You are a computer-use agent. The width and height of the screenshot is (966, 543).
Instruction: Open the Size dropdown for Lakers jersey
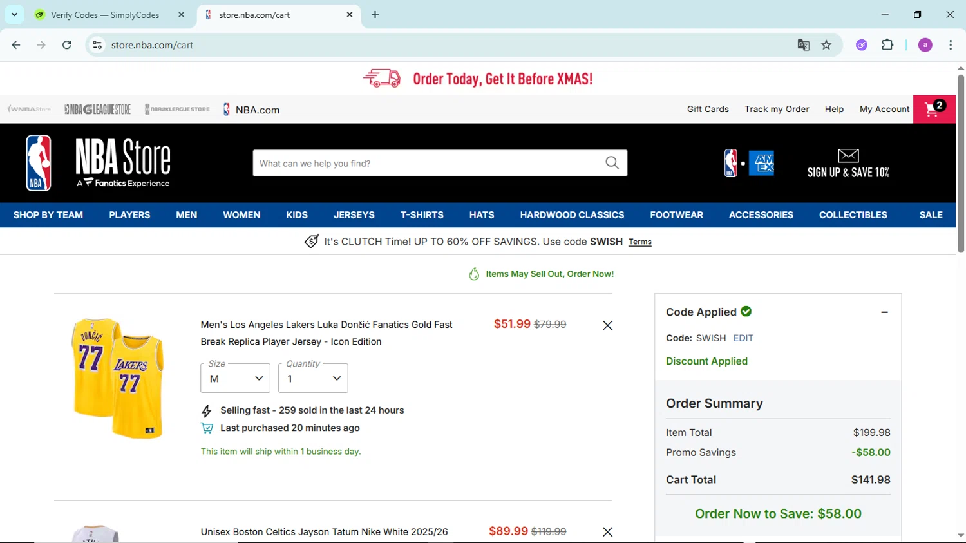[235, 378]
